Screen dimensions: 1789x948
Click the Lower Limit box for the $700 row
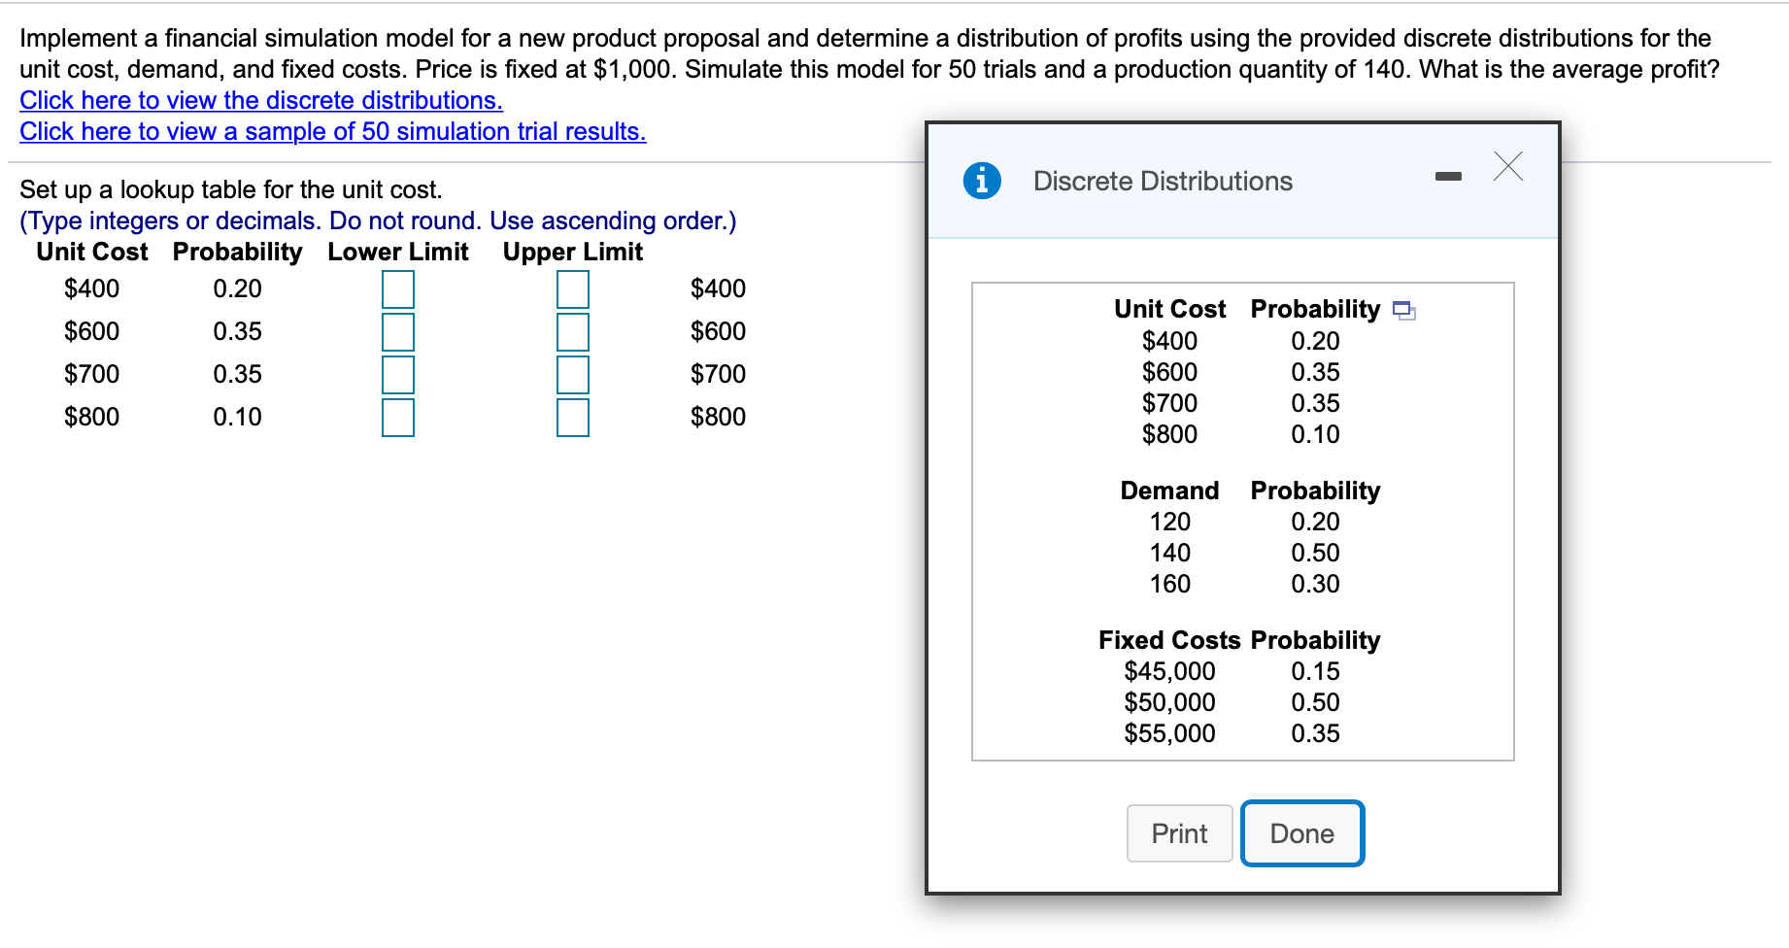pos(397,373)
